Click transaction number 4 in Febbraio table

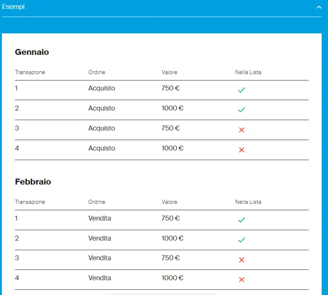pos(17,278)
